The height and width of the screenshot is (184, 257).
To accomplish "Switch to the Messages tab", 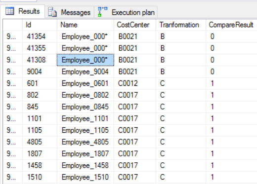I will click(x=69, y=12).
